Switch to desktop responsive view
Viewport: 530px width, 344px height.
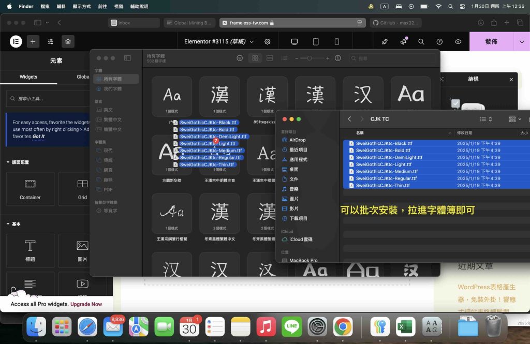click(x=295, y=41)
